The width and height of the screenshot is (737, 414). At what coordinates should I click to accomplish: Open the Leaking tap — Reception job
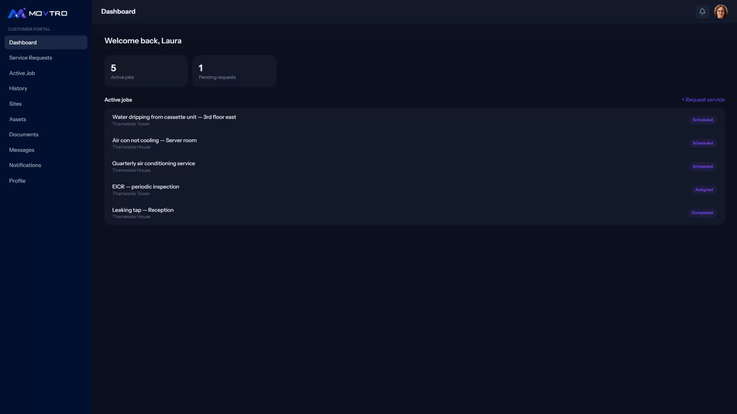(415, 213)
